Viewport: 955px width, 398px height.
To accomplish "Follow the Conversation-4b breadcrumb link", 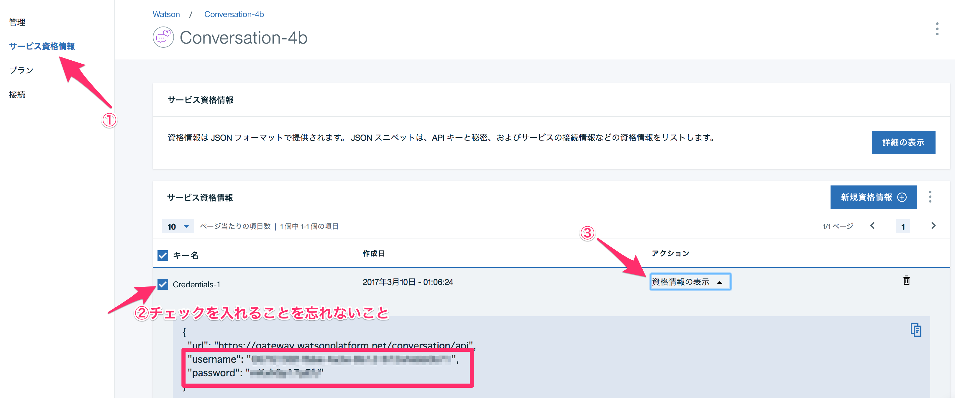I will [x=234, y=14].
